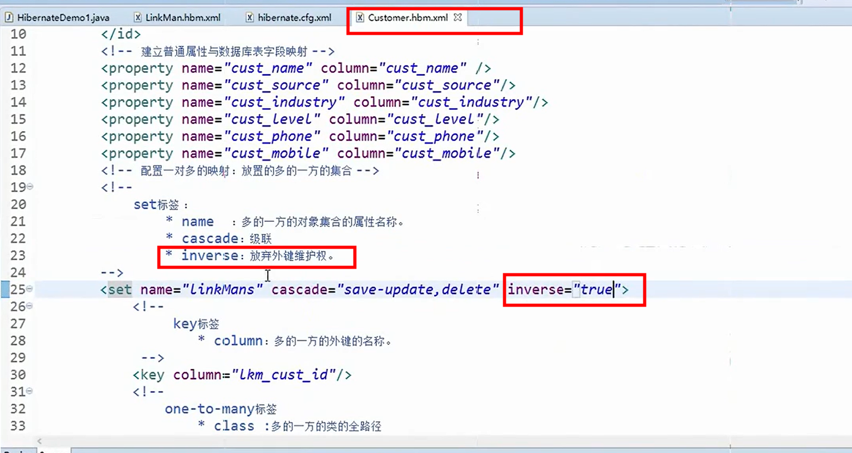The image size is (852, 453).
Task: Click the cascade value "save-update,delete"
Action: click(417, 289)
